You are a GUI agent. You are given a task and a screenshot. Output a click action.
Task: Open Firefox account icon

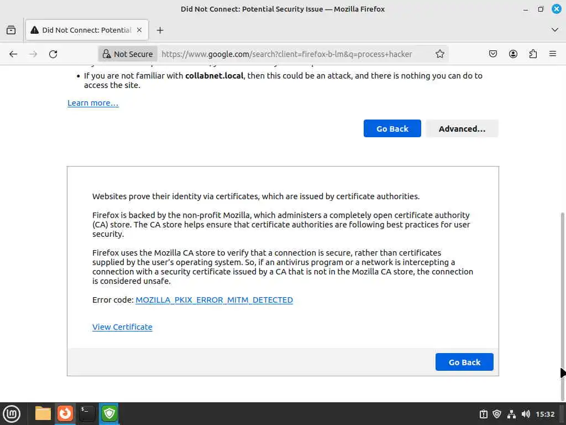coord(513,54)
